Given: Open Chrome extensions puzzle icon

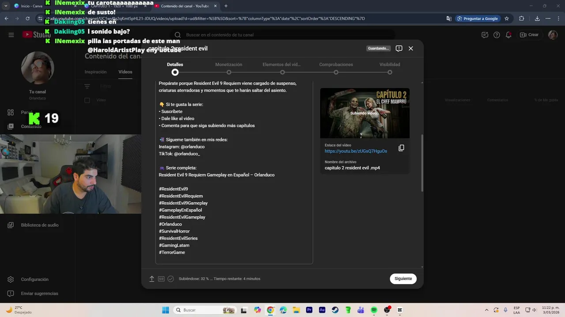Looking at the screenshot, I should pos(522,18).
